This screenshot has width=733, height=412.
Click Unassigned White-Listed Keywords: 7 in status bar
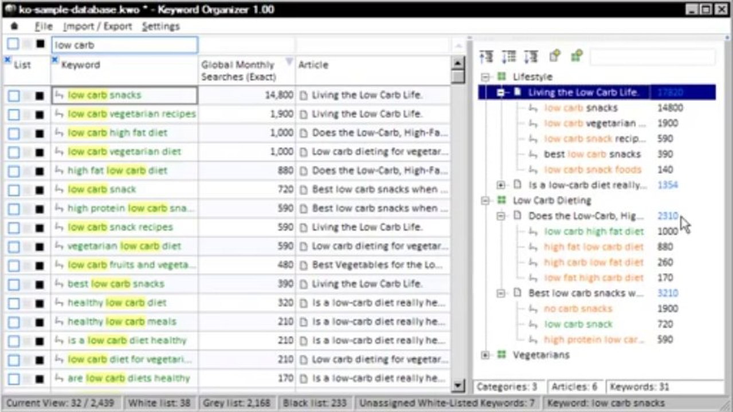(447, 403)
